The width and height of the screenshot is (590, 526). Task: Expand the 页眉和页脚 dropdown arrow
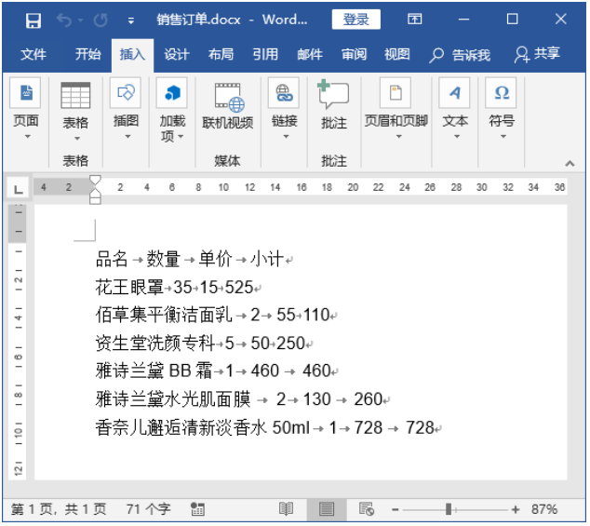pyautogui.click(x=399, y=137)
